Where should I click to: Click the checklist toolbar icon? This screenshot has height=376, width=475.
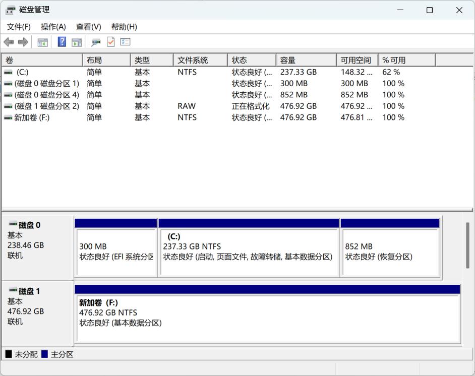[125, 42]
